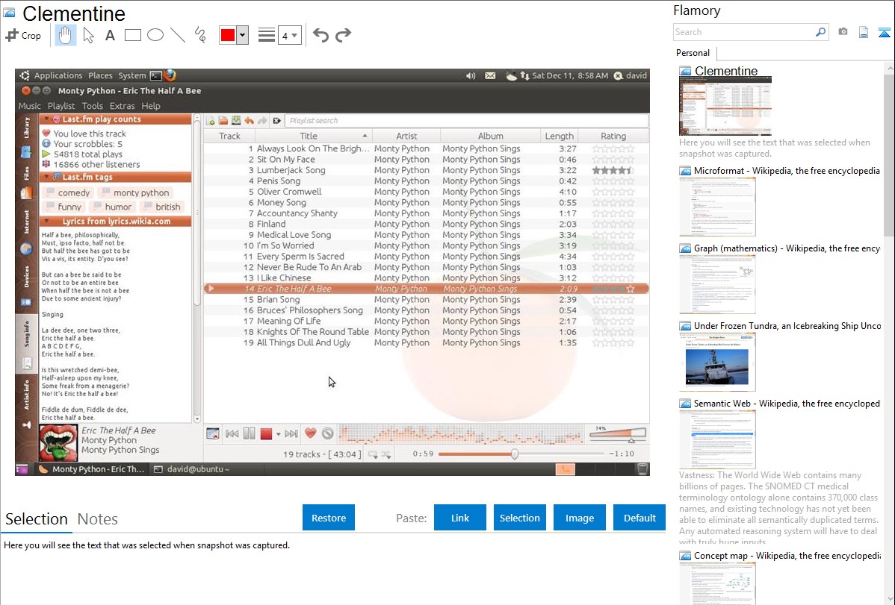895x605 pixels.
Task: Switch to the Personal tab
Action: coord(693,53)
